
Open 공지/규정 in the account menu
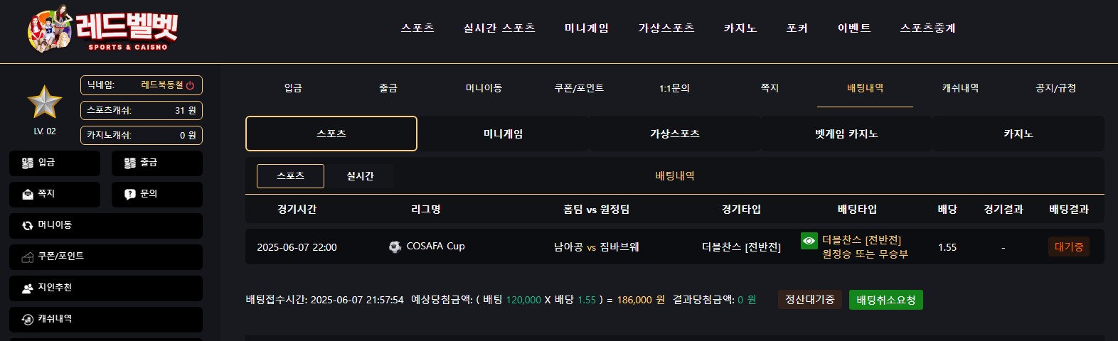(1055, 88)
